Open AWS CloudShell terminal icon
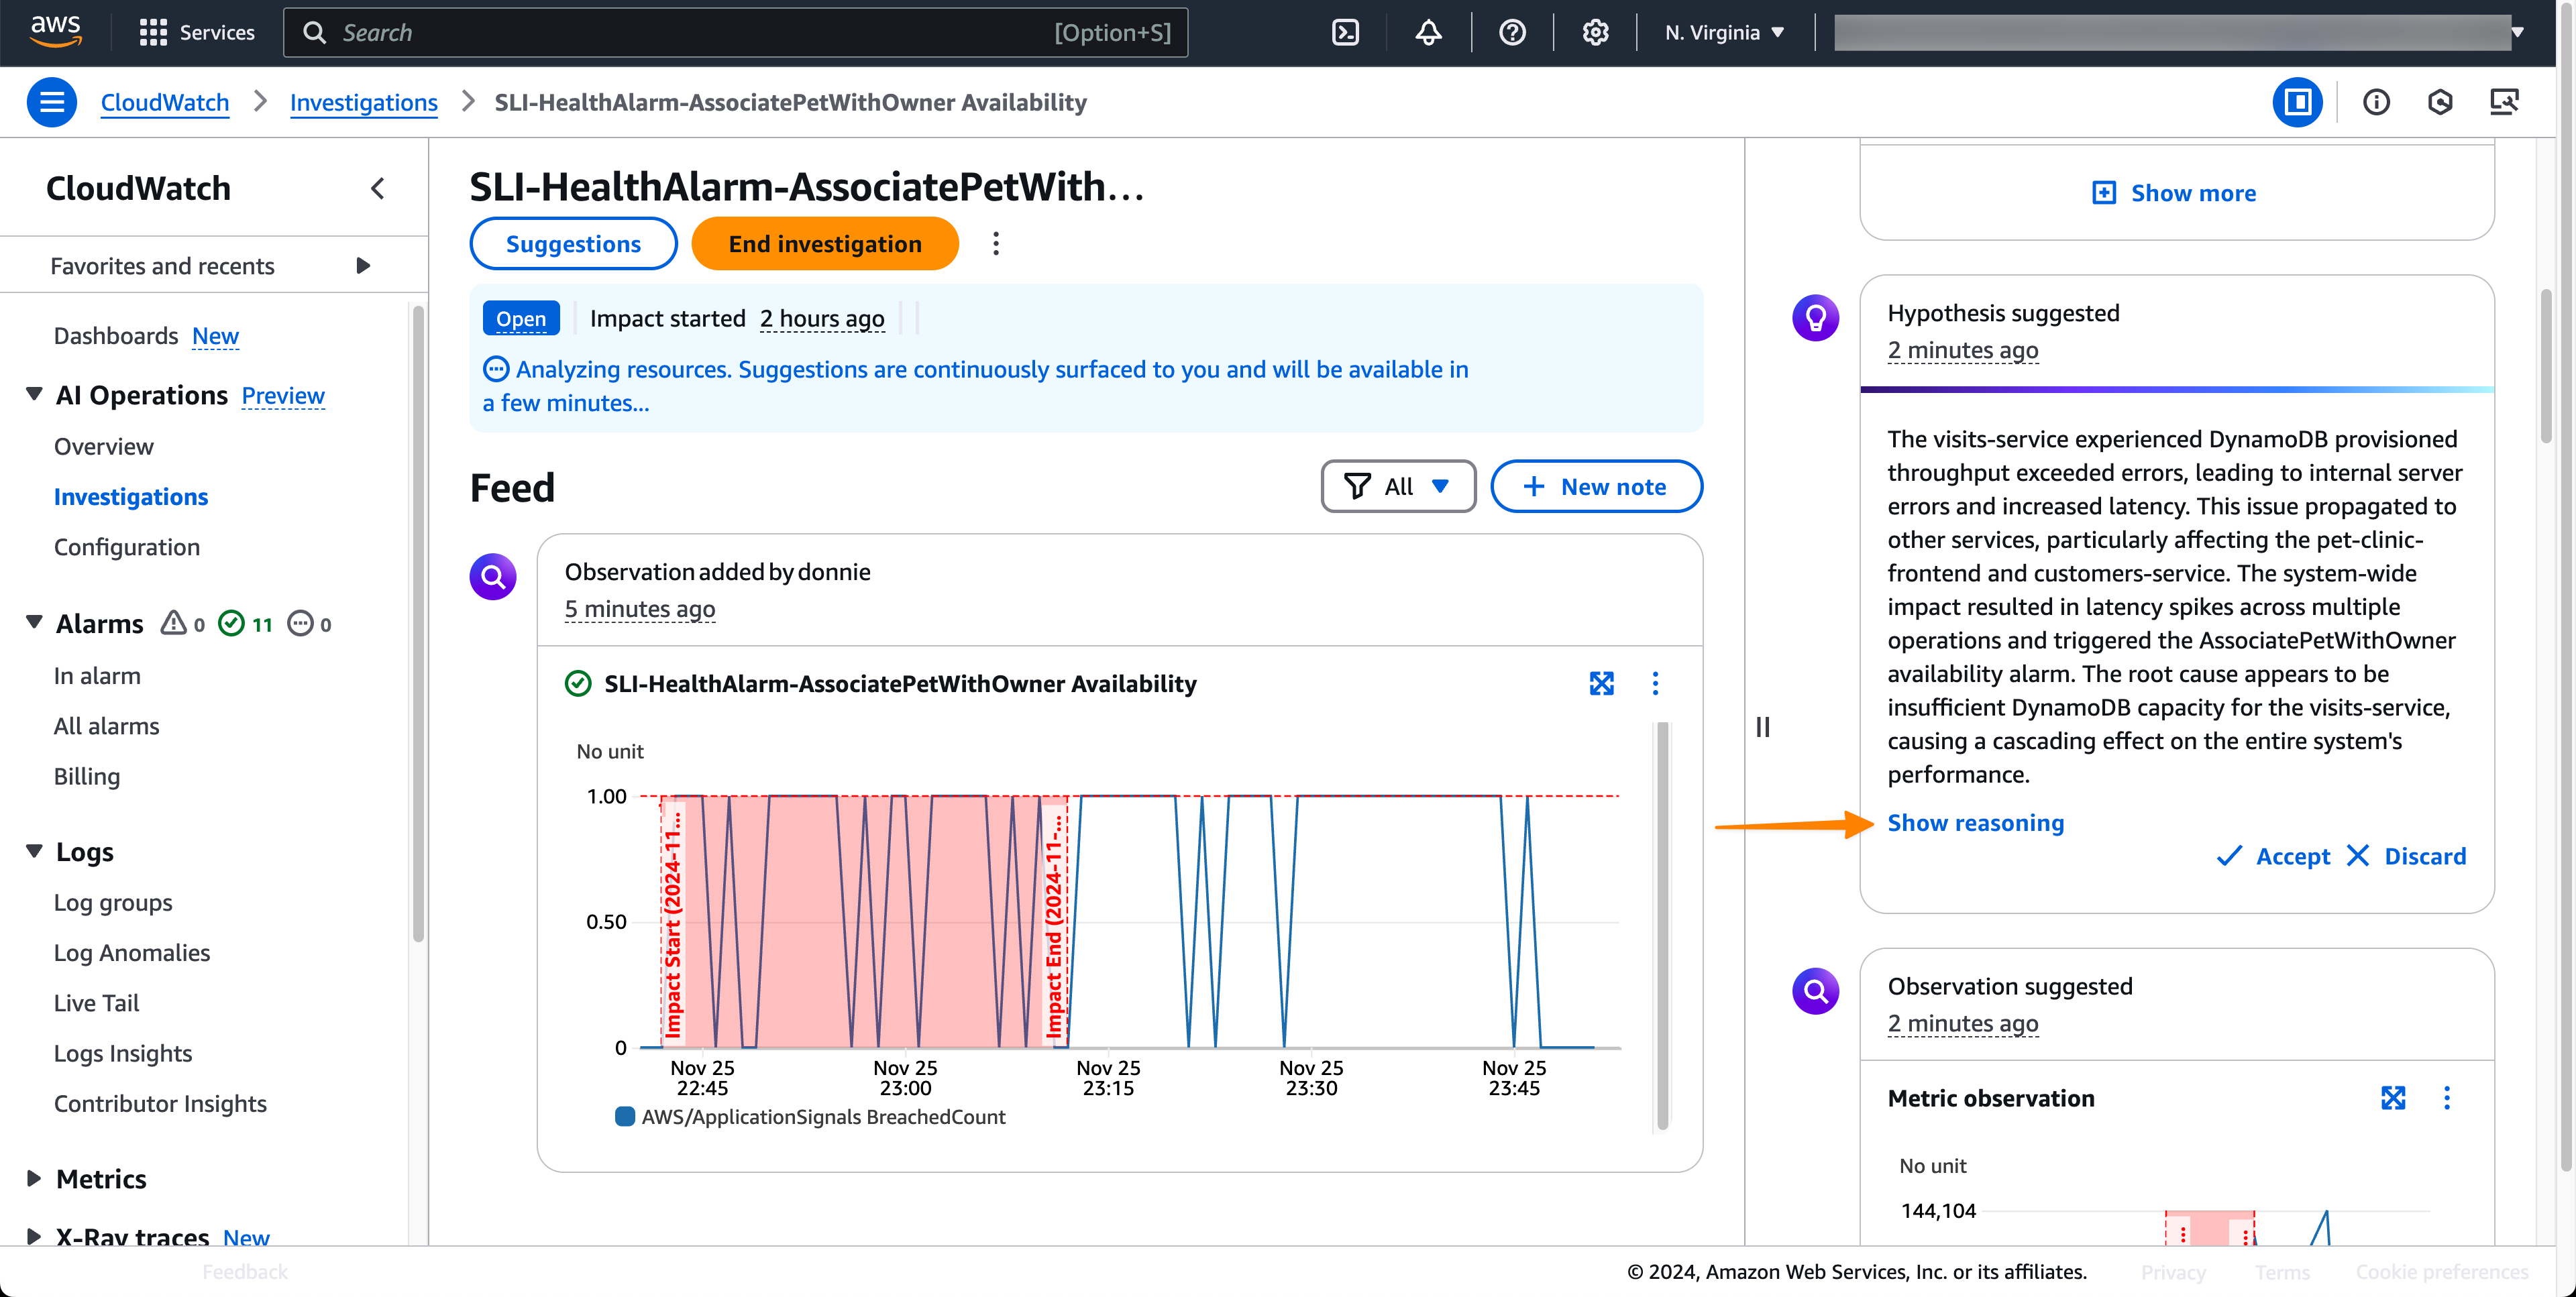Viewport: 2576px width, 1297px height. [x=1346, y=33]
